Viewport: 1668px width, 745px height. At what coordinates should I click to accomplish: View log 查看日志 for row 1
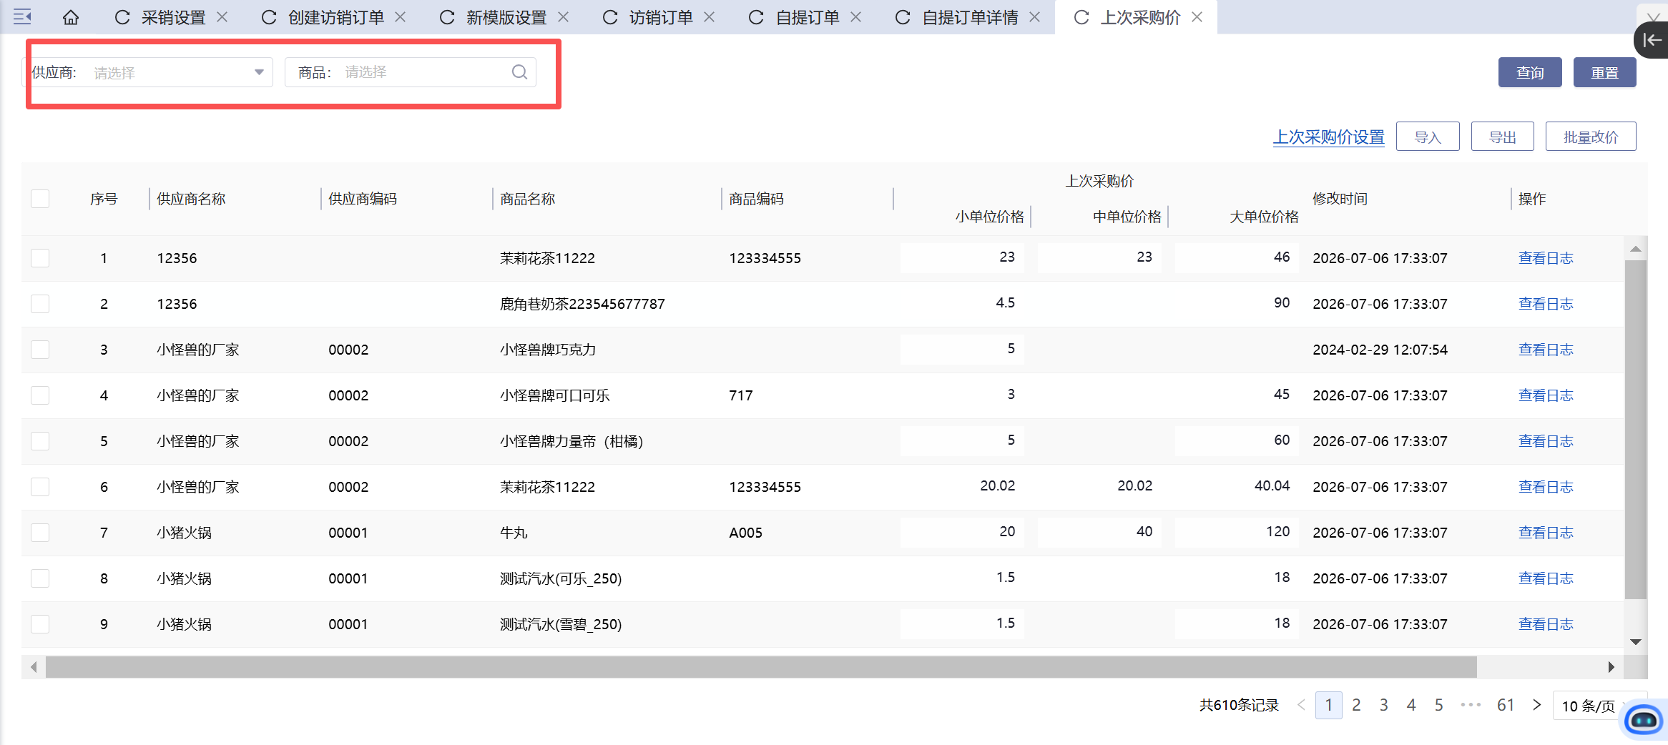coord(1546,258)
